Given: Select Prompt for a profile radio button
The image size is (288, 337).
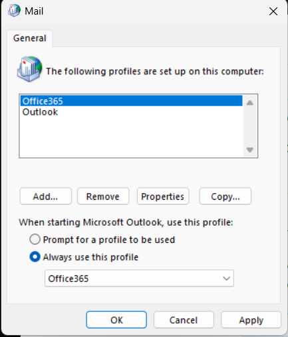Looking at the screenshot, I should (35, 239).
